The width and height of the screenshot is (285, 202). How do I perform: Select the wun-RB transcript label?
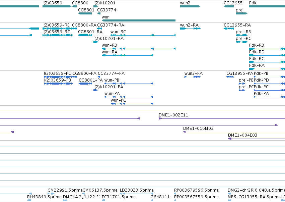[x=109, y=45]
